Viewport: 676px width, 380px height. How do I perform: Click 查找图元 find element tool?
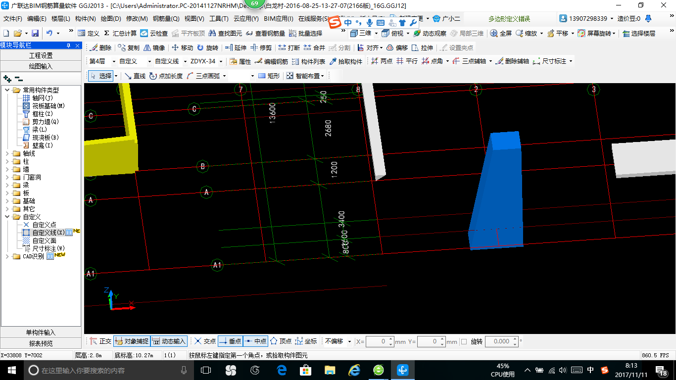(225, 33)
